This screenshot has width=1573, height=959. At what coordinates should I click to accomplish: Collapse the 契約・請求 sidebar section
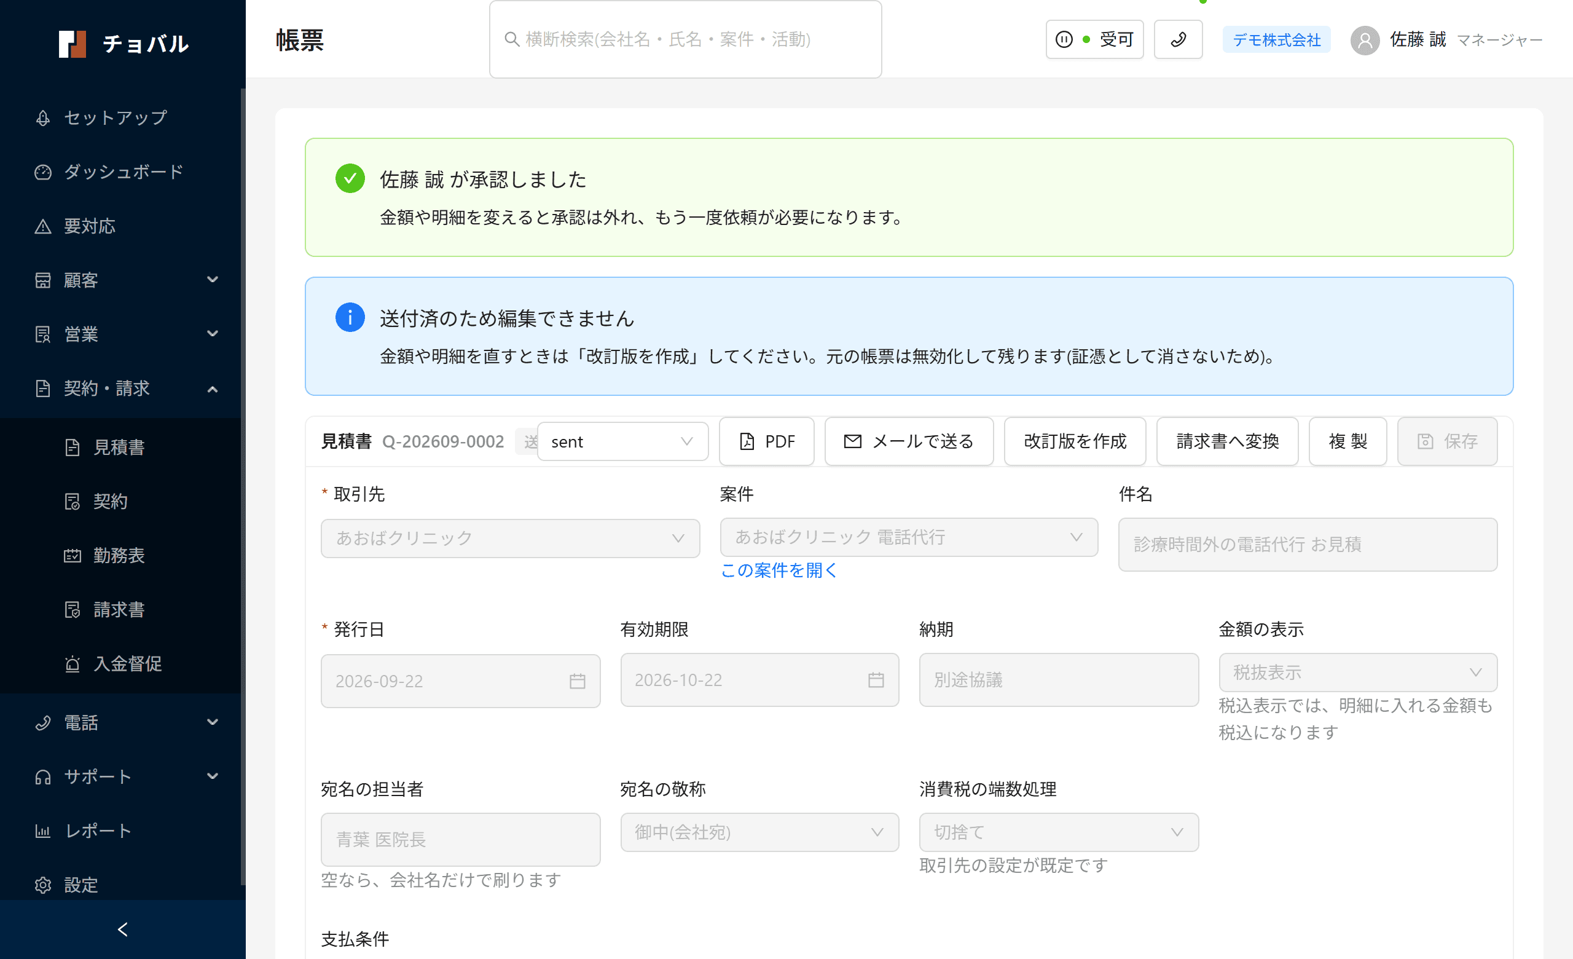(x=121, y=389)
